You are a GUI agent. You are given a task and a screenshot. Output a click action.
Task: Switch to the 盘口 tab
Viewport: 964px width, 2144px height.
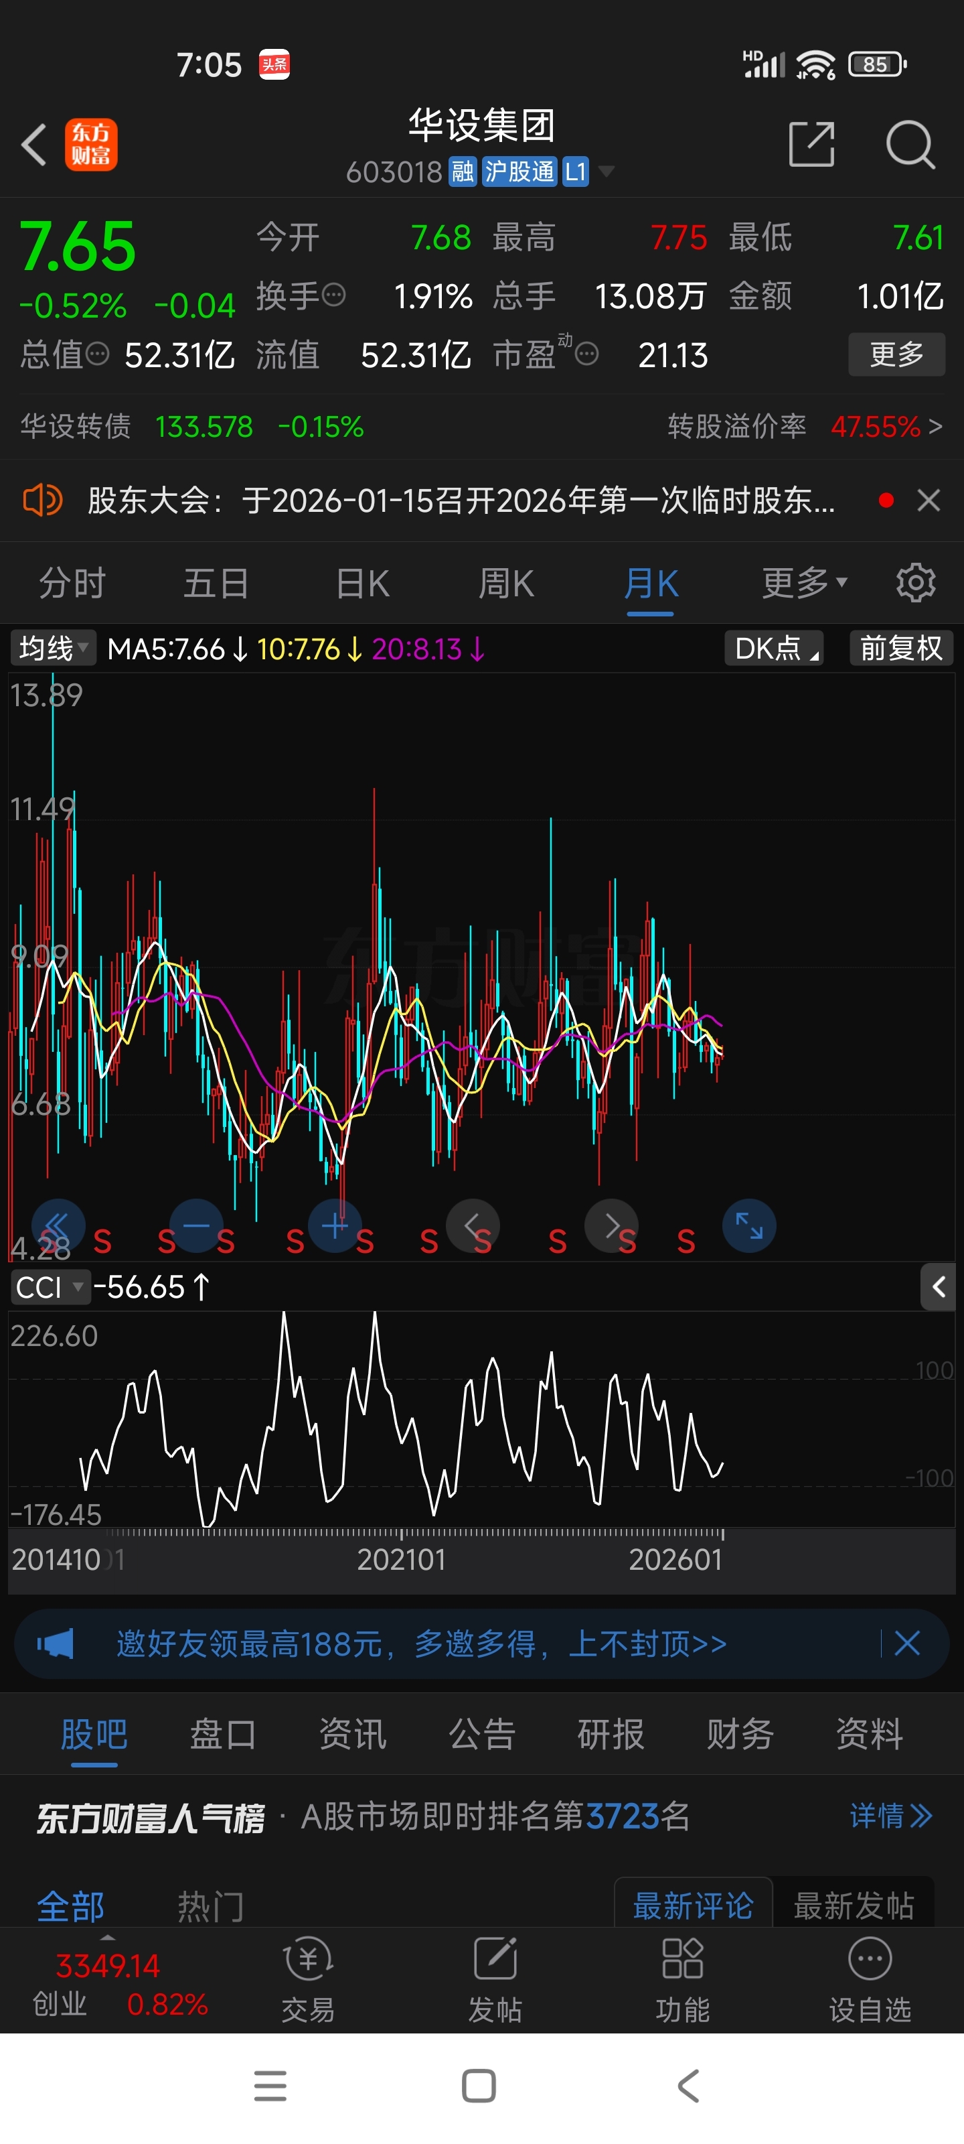223,1735
